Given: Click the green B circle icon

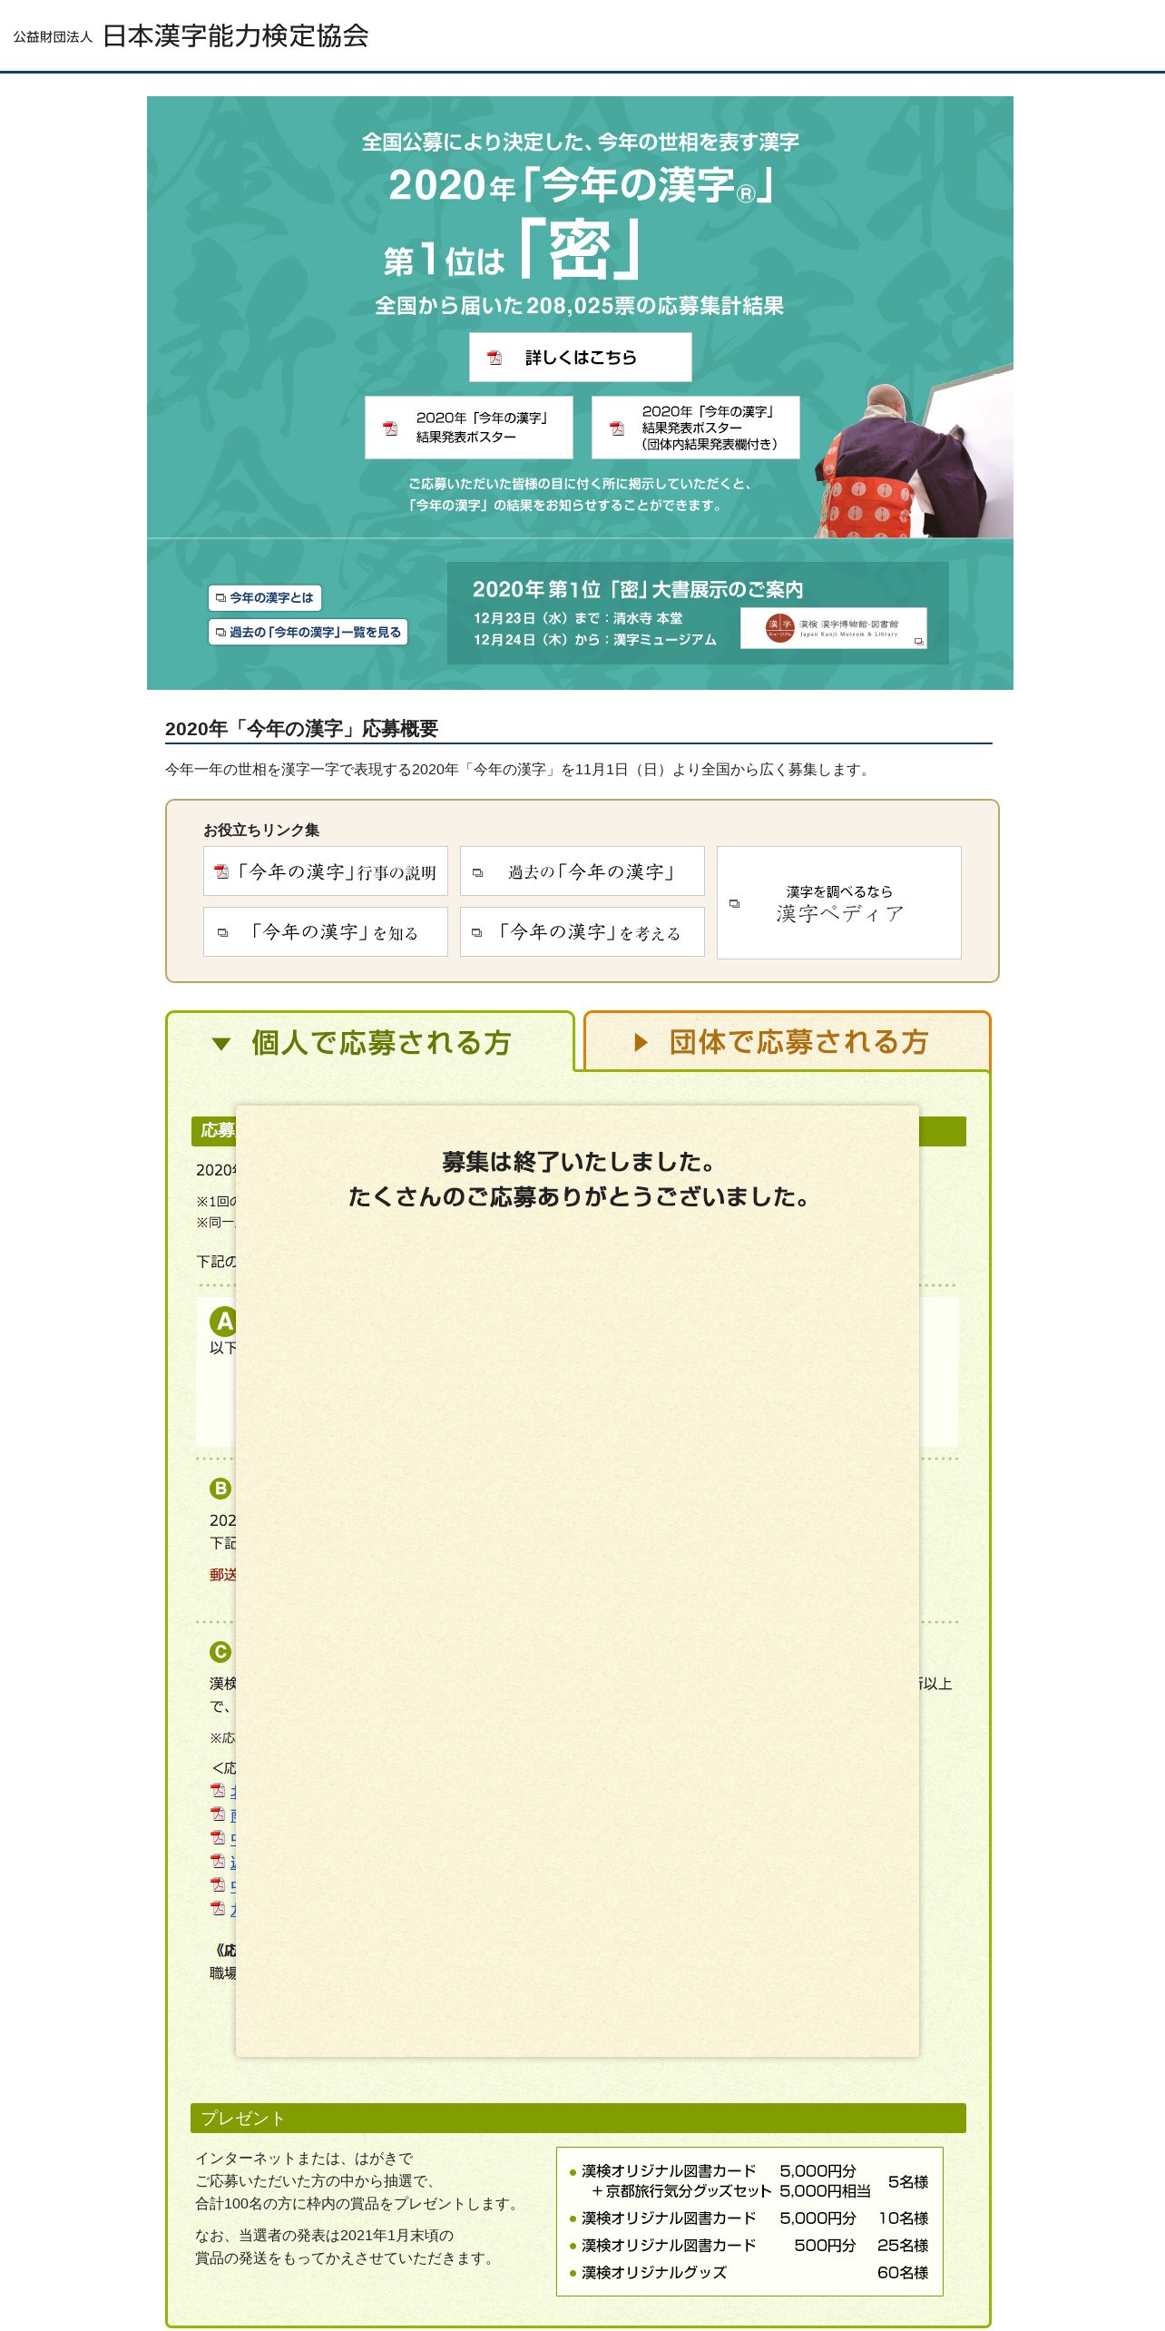Looking at the screenshot, I should [x=220, y=1489].
